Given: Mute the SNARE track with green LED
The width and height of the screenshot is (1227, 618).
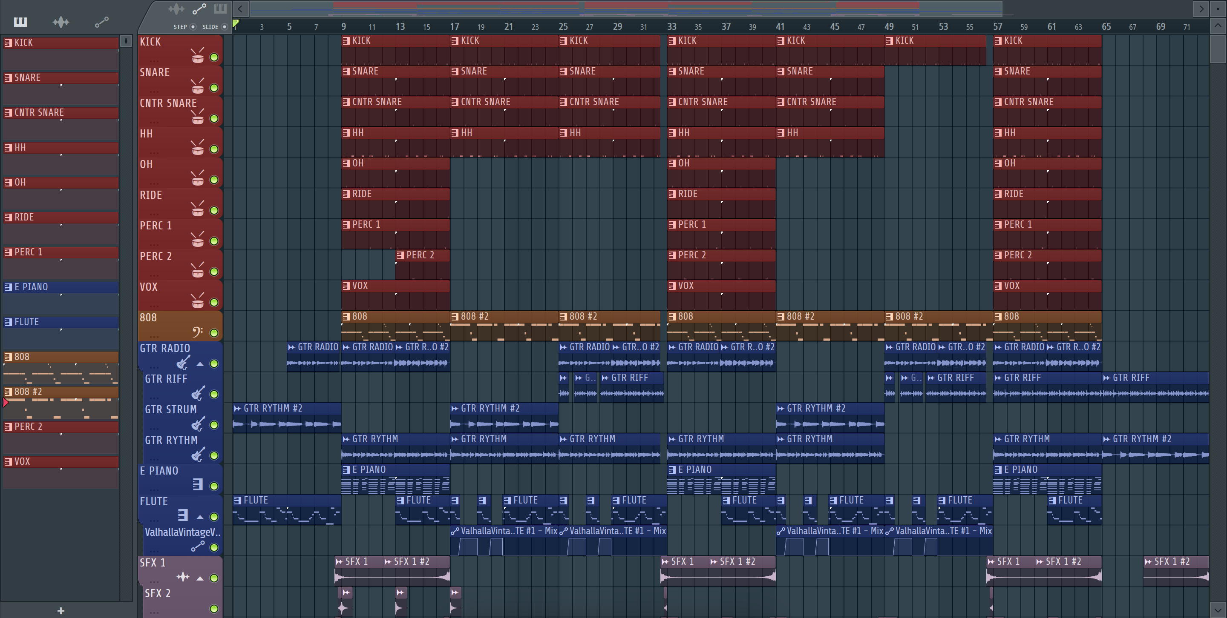Looking at the screenshot, I should tap(214, 88).
